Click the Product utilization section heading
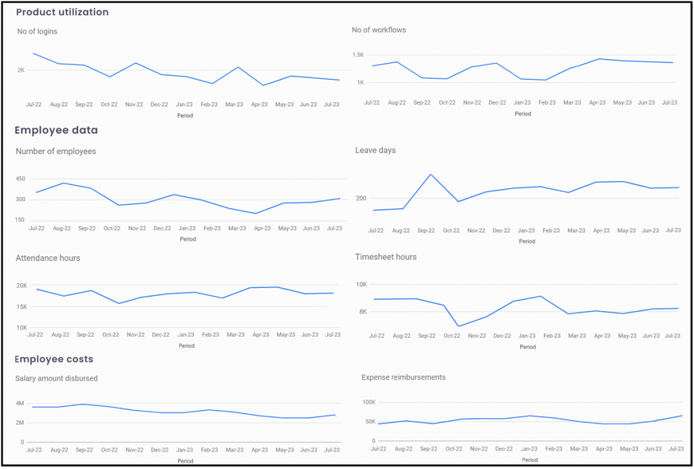The width and height of the screenshot is (694, 469). click(62, 12)
